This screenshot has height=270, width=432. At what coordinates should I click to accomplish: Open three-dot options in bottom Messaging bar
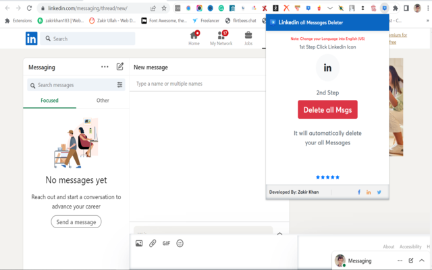click(400, 261)
